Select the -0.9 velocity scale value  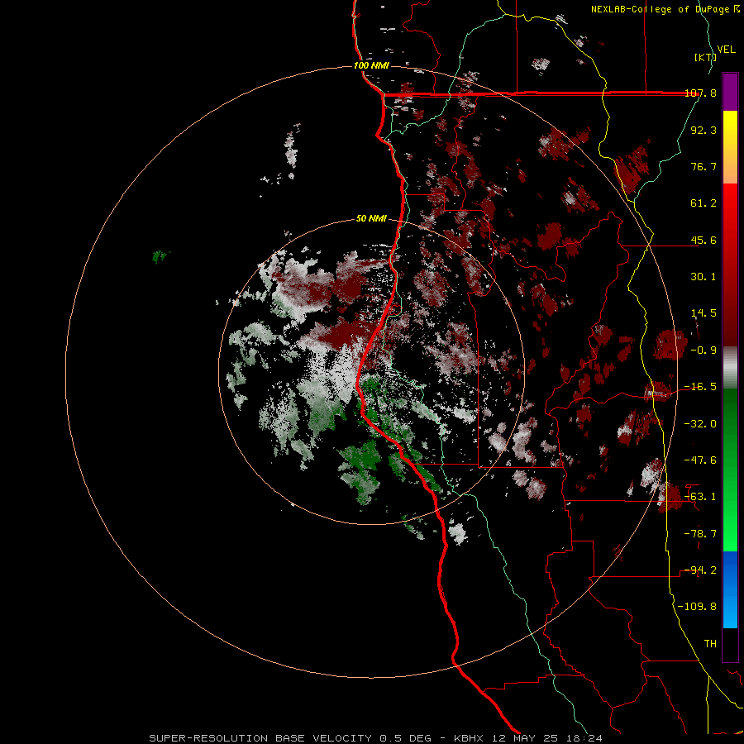coord(703,351)
